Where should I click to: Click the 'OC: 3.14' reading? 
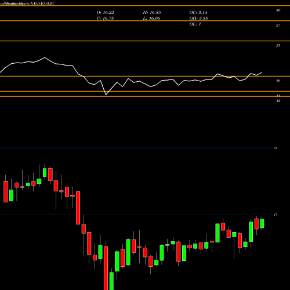[x=198, y=13]
